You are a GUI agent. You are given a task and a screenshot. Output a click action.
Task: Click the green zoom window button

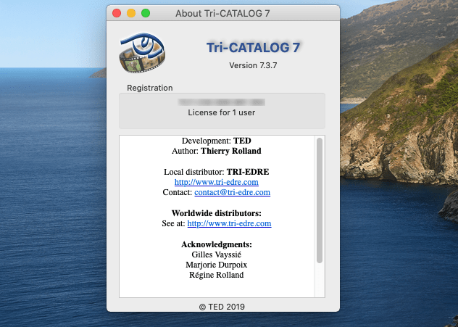point(146,13)
